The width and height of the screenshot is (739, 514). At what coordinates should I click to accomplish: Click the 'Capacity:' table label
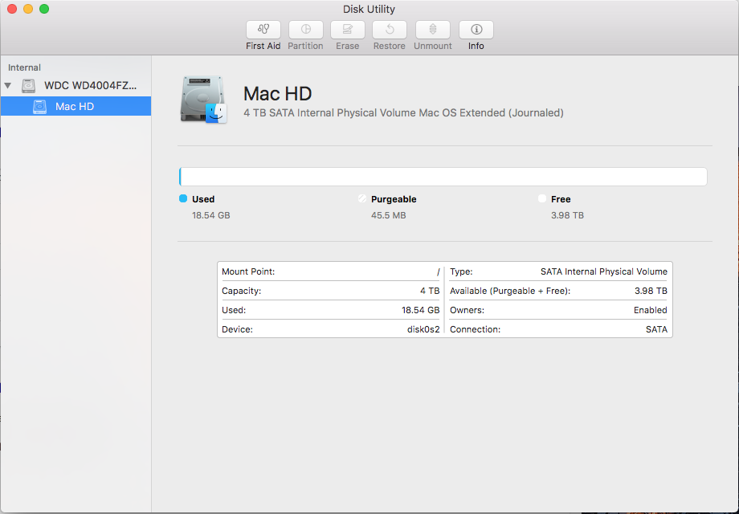(x=241, y=292)
